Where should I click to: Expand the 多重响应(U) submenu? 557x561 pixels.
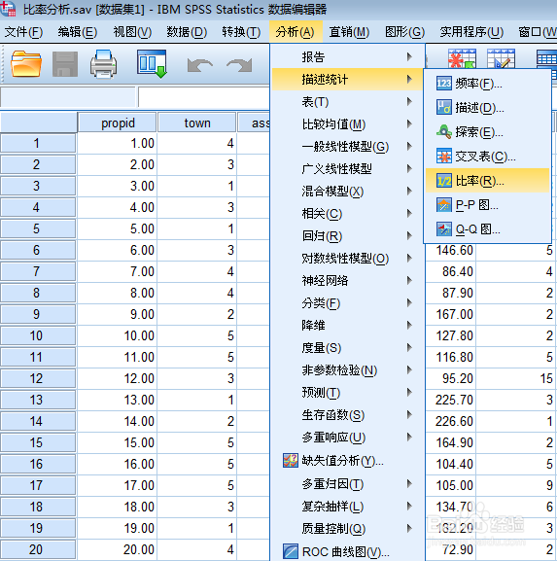(x=348, y=438)
